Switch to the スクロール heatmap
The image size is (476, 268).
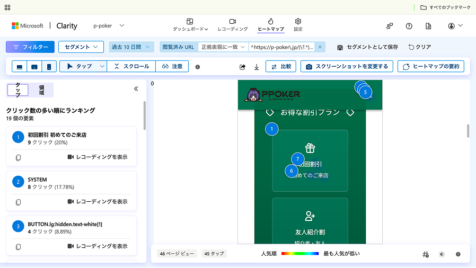click(x=131, y=66)
